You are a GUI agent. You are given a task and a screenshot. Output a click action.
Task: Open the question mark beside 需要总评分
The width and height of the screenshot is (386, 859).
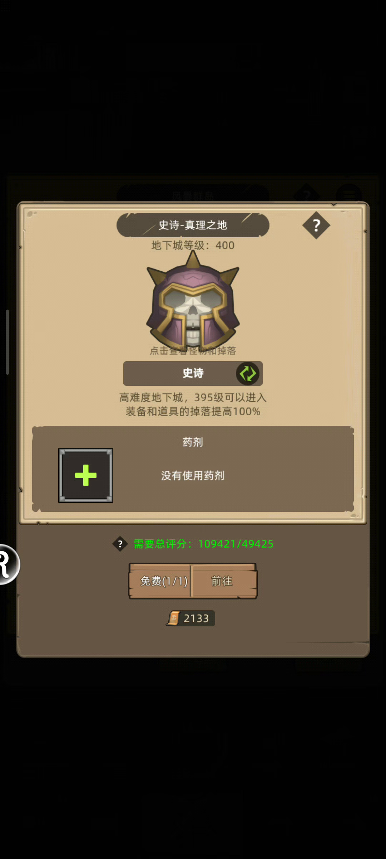(x=120, y=544)
